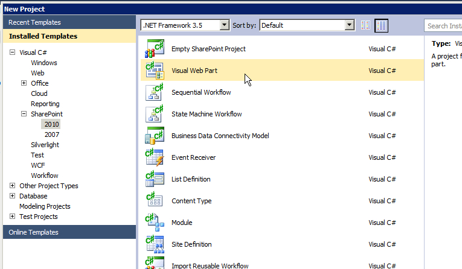Screen dimensions: 462x269
Task: Collapse the Visual C# tree node
Action: pyautogui.click(x=12, y=52)
